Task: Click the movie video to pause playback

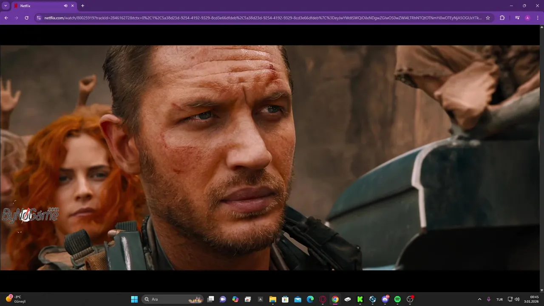Action: point(270,158)
